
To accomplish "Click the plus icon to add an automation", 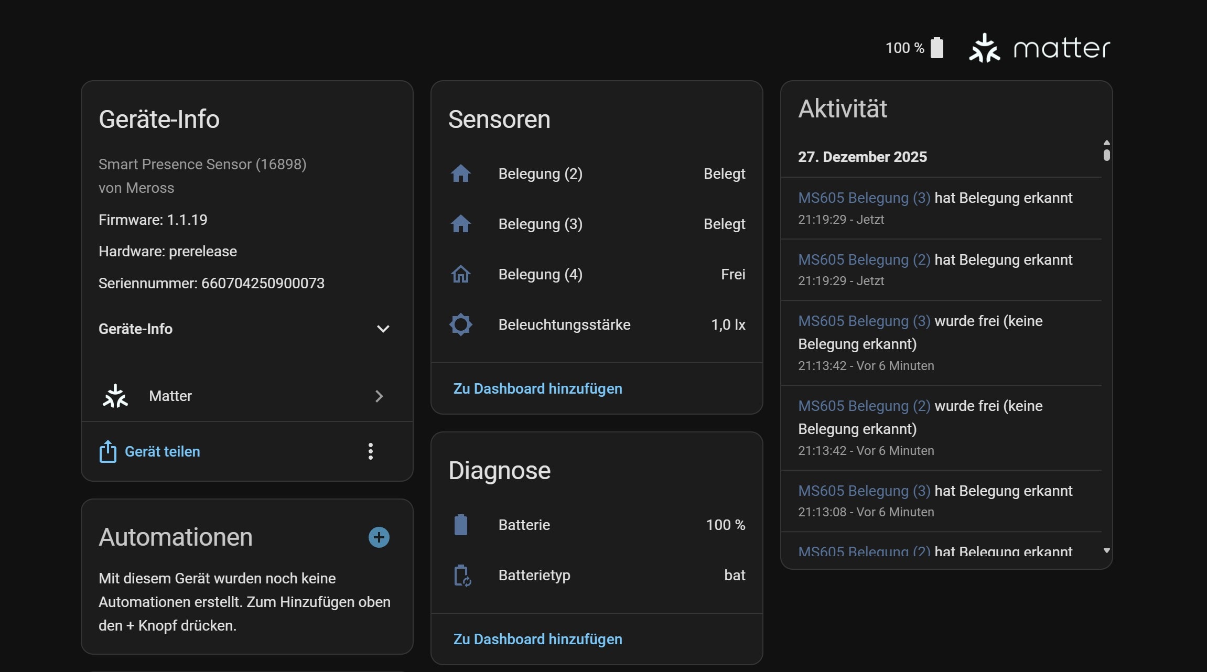I will [x=379, y=537].
